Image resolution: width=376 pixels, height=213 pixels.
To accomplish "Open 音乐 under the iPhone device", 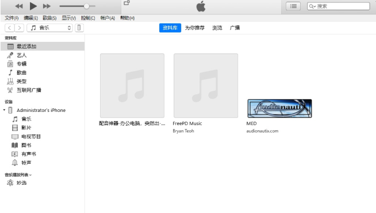I will tap(26, 119).
